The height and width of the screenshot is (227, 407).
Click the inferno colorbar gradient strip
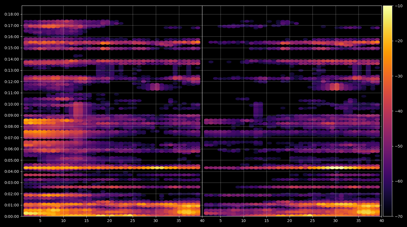click(x=387, y=111)
